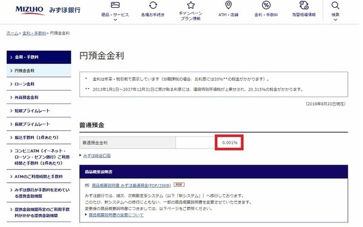Click the 普通預金 section heading
The width and height of the screenshot is (363, 227).
point(92,125)
